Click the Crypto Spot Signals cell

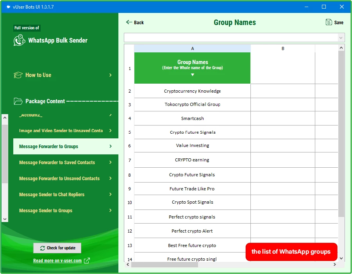tap(192, 202)
